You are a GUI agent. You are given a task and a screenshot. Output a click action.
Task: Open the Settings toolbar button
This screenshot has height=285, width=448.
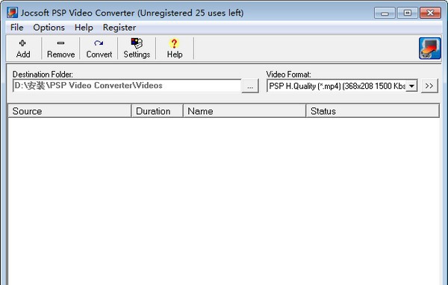[137, 48]
